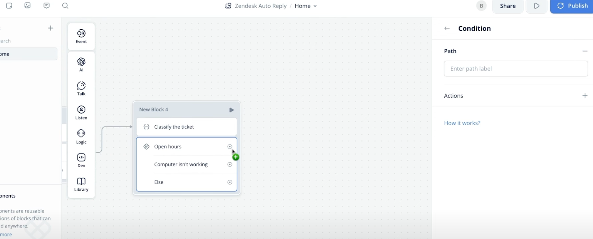Click the Else output port

(x=230, y=182)
